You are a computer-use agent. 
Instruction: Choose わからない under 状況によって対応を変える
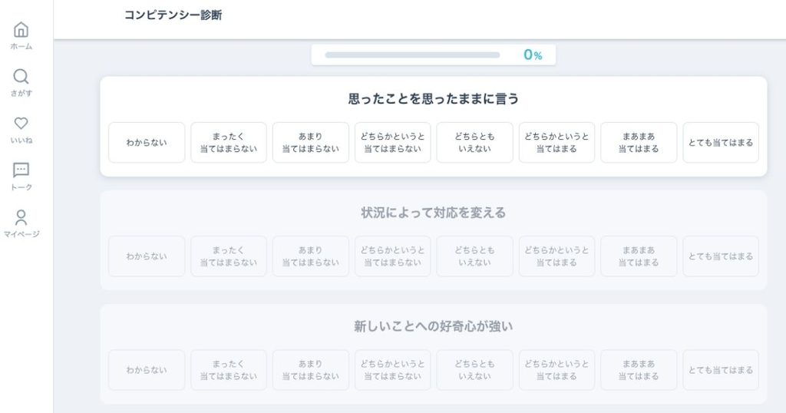[147, 256]
